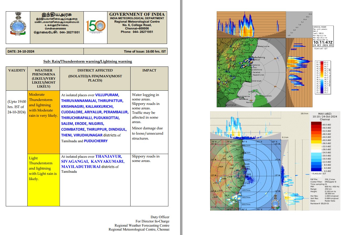
Task: Click the 150 years anniversary logo
Action: (x=96, y=26)
